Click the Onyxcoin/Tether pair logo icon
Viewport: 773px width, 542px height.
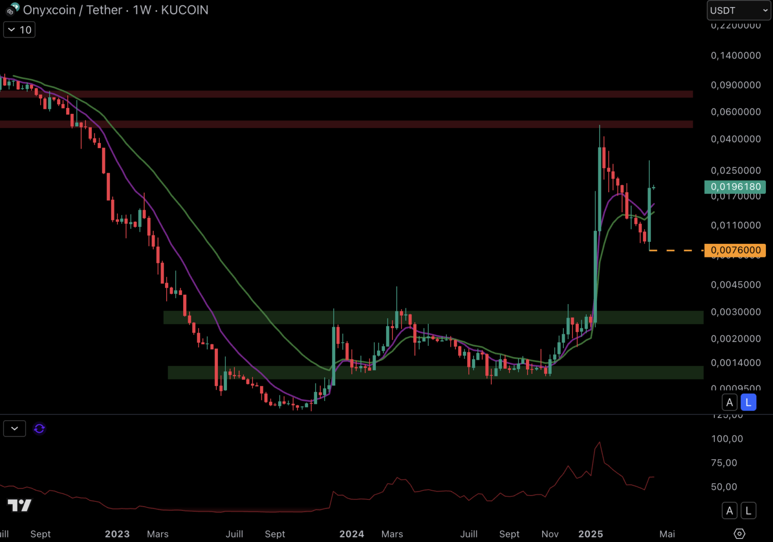pos(12,9)
